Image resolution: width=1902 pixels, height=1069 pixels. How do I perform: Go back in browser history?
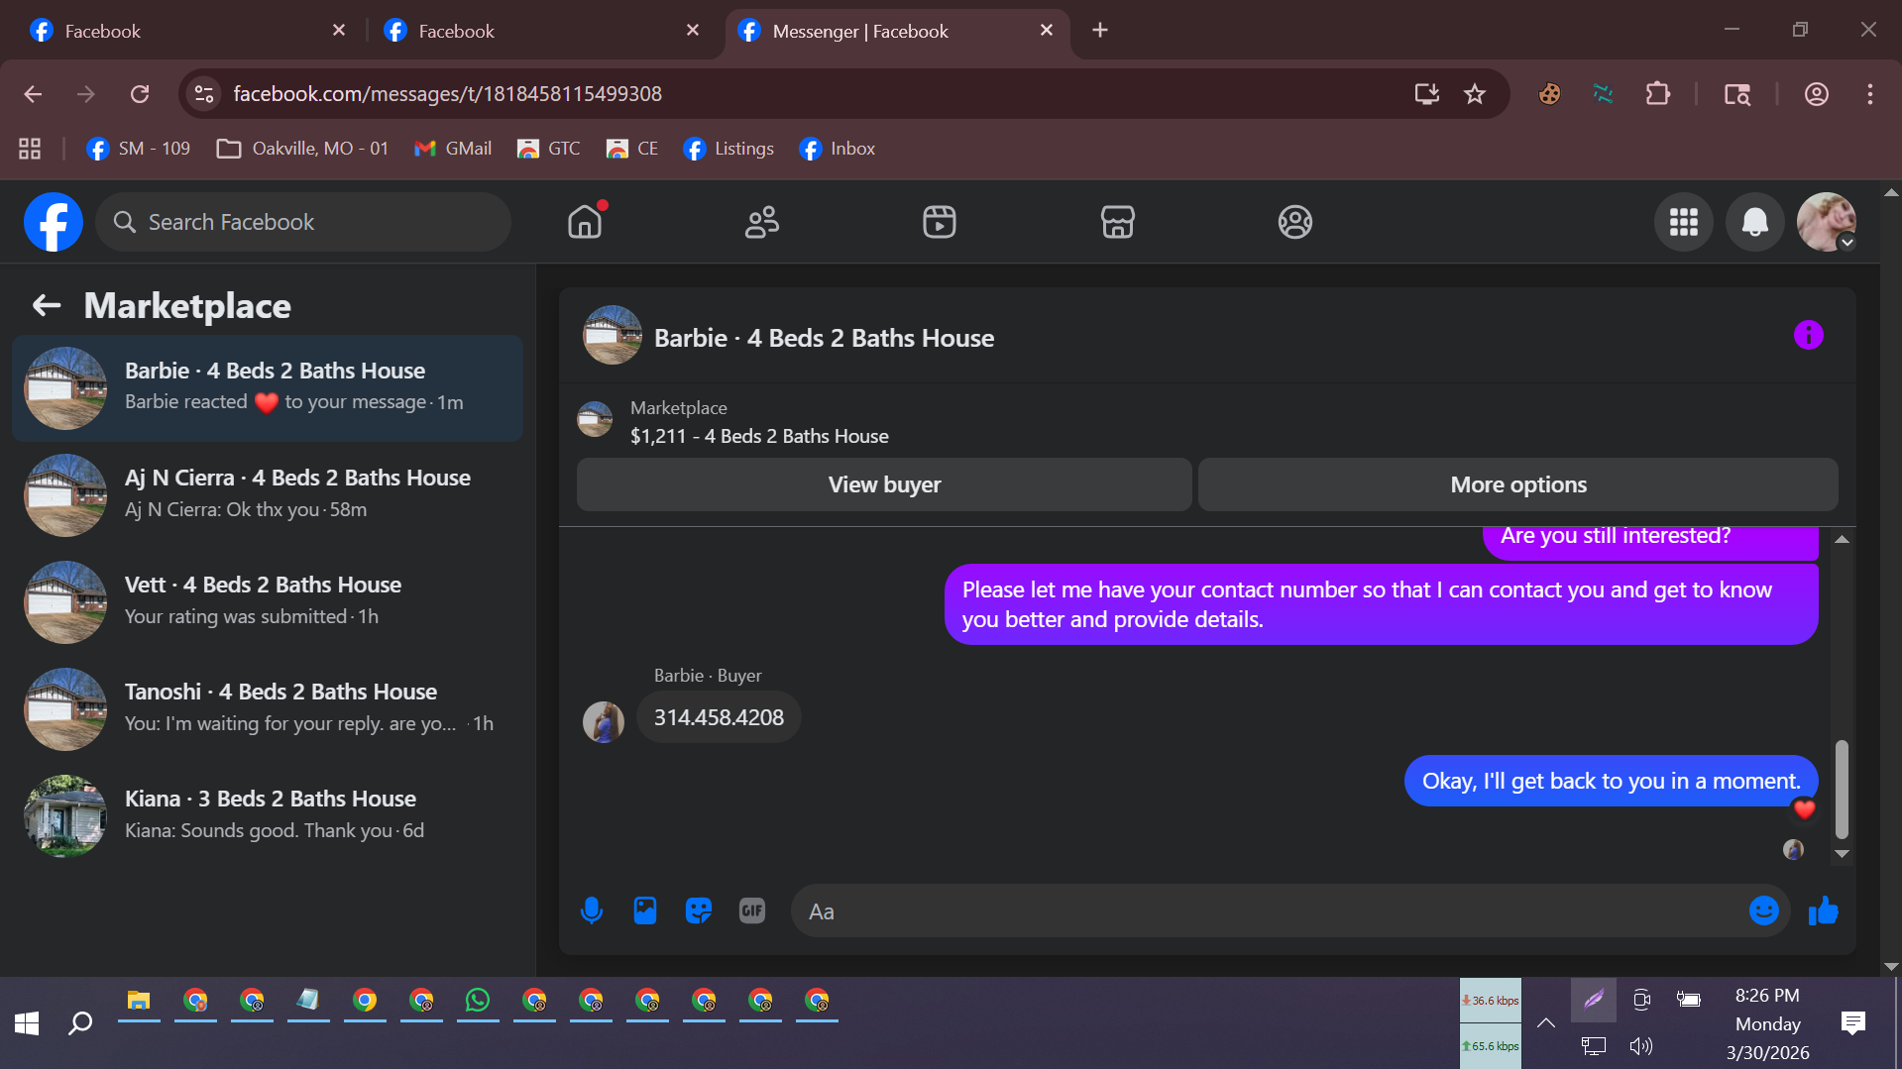pyautogui.click(x=33, y=94)
